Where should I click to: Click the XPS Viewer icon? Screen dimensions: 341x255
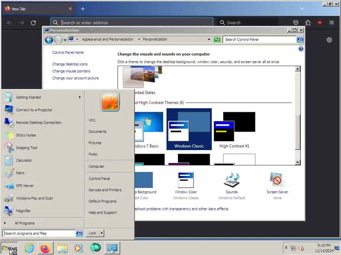click(9, 186)
